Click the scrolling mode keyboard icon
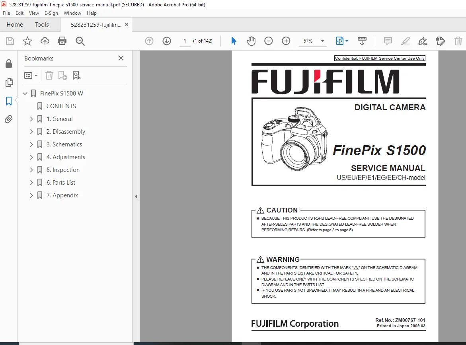466x345 pixels. 362,41
